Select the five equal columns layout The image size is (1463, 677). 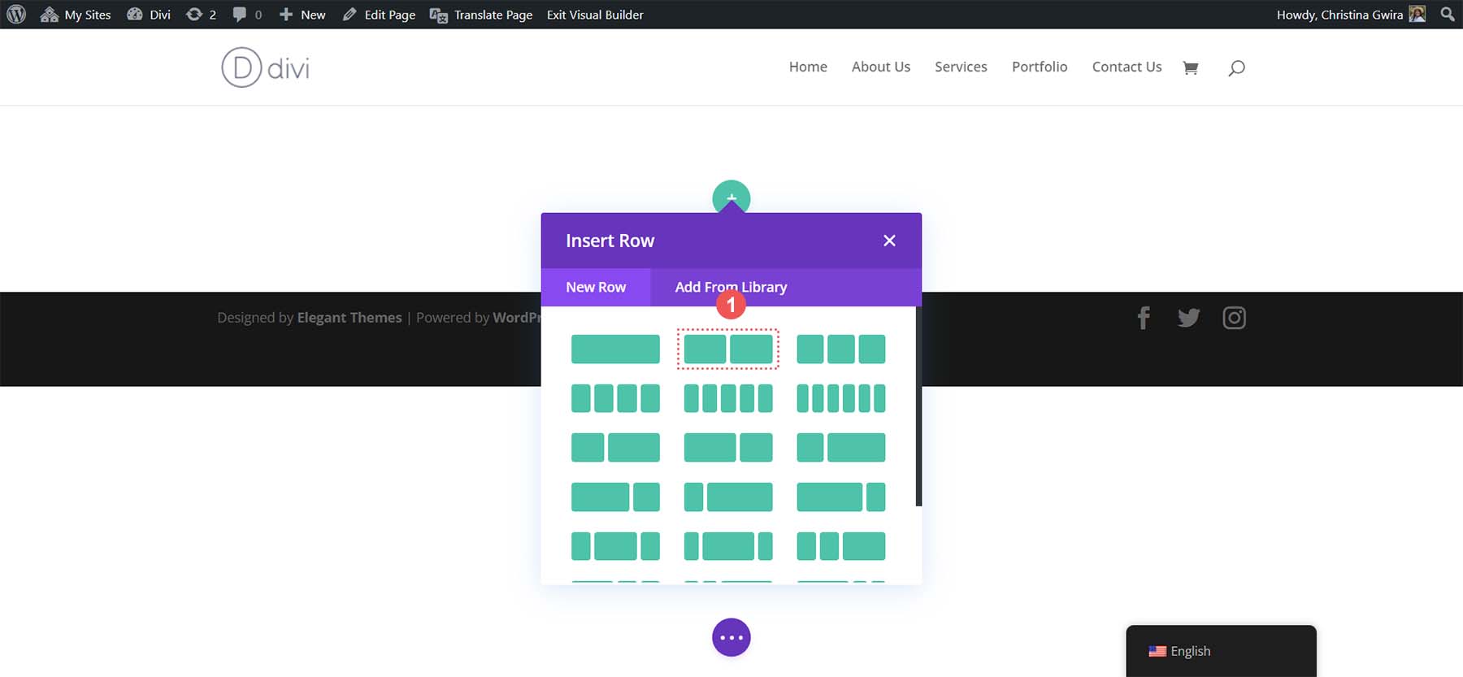pyautogui.click(x=728, y=398)
